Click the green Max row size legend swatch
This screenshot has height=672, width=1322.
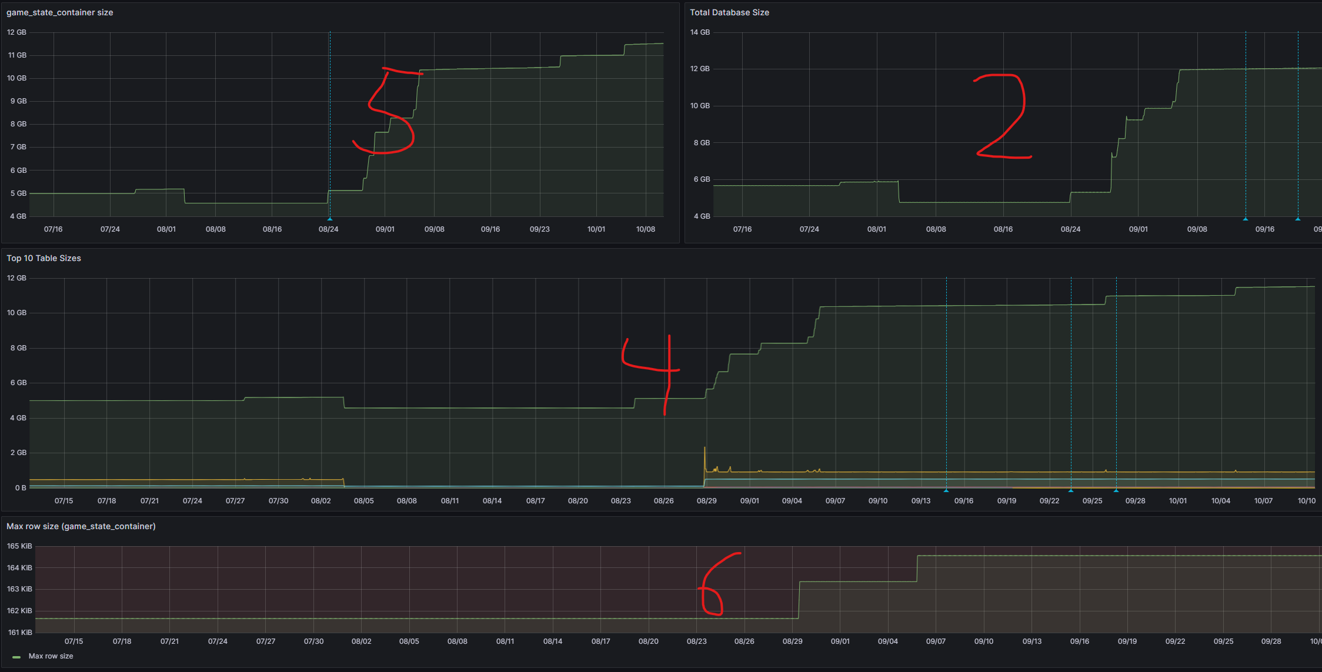18,656
